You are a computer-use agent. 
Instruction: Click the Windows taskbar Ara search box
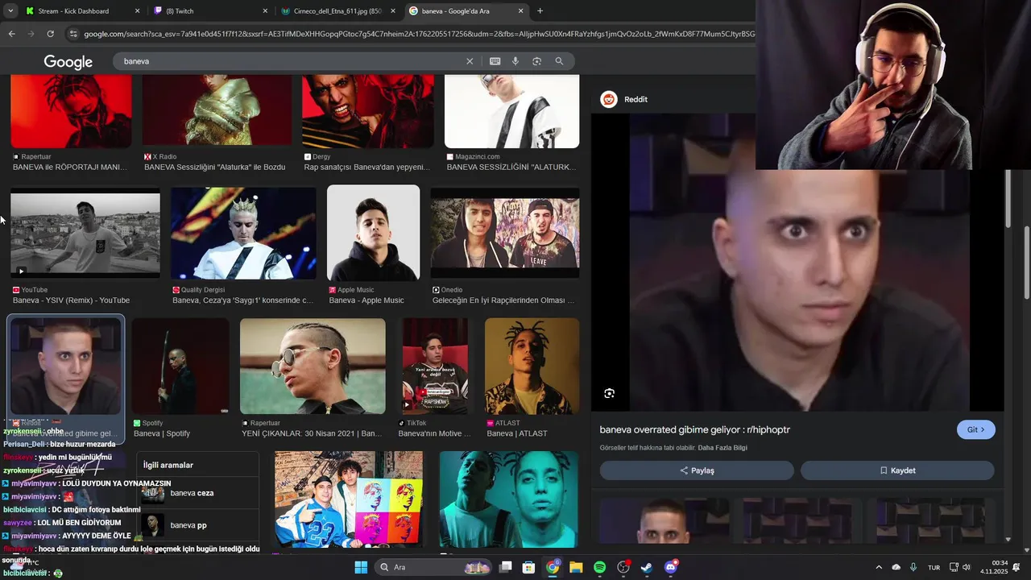pyautogui.click(x=434, y=567)
